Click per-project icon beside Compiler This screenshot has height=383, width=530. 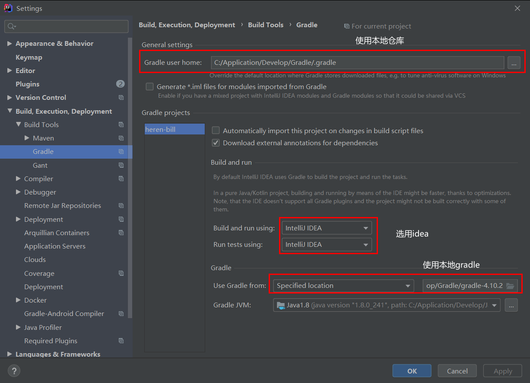point(121,179)
